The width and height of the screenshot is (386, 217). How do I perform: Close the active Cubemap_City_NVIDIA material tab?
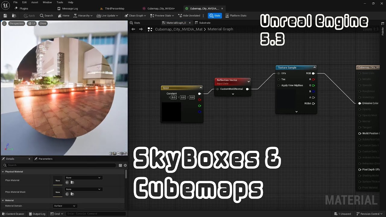click(222, 8)
